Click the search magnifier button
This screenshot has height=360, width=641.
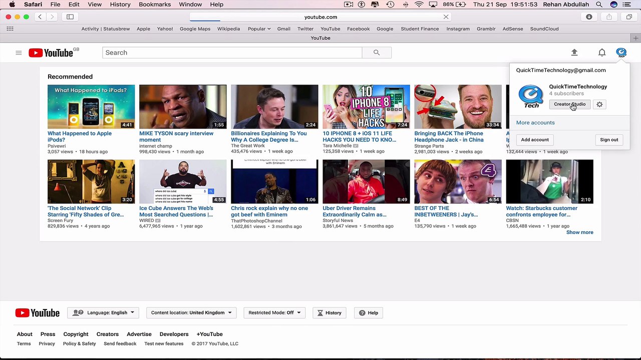click(x=377, y=52)
